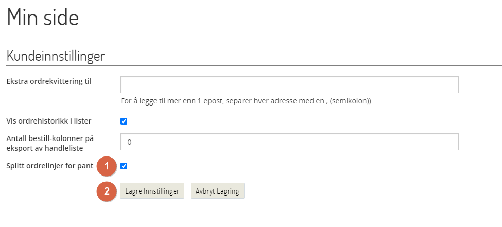The height and width of the screenshot is (227, 502).
Task: Click the Ekstra ordrekvittering til label
Action: tap(48, 81)
